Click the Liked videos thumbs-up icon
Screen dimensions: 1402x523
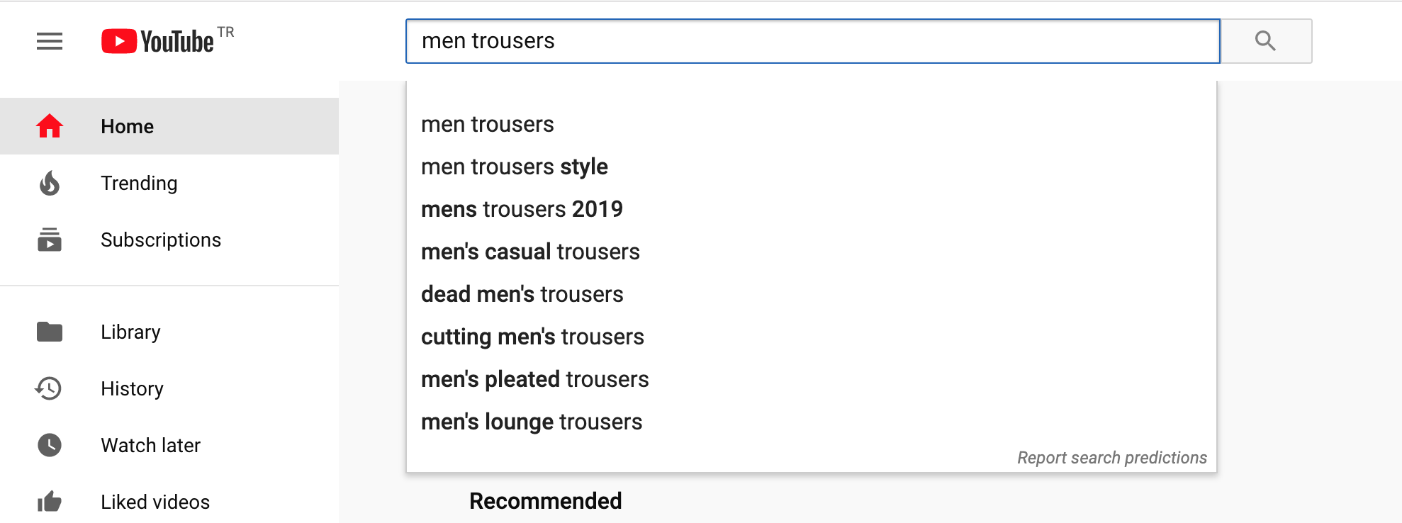pos(50,502)
